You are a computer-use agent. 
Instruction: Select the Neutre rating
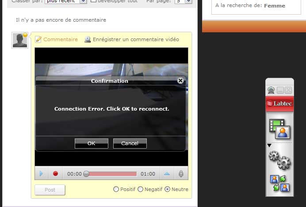[167, 189]
